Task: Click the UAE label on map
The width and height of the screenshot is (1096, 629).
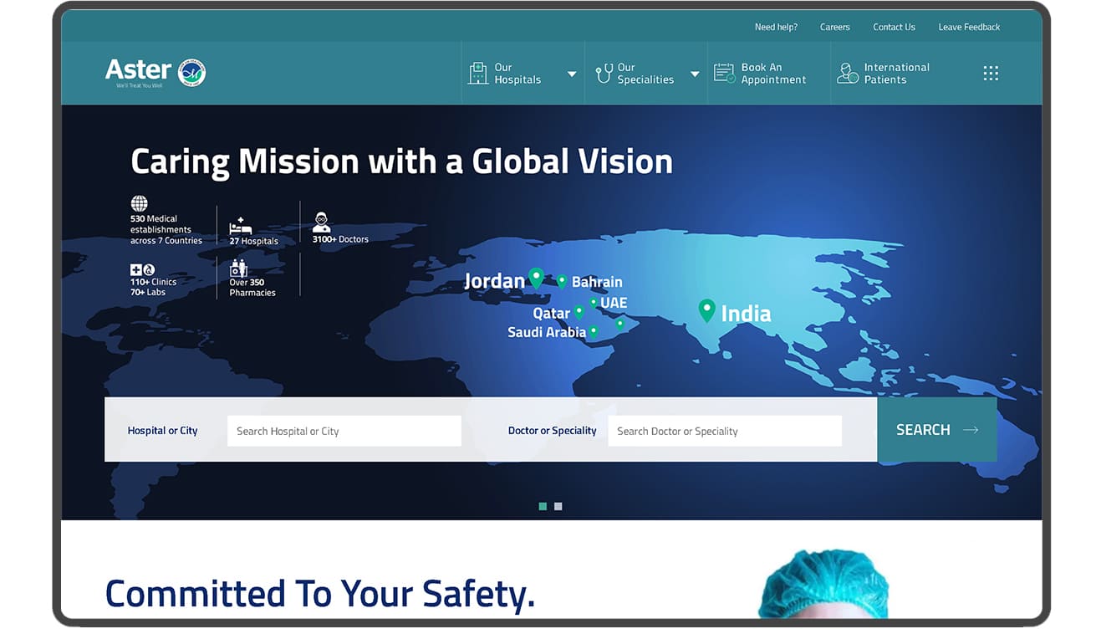Action: [614, 303]
